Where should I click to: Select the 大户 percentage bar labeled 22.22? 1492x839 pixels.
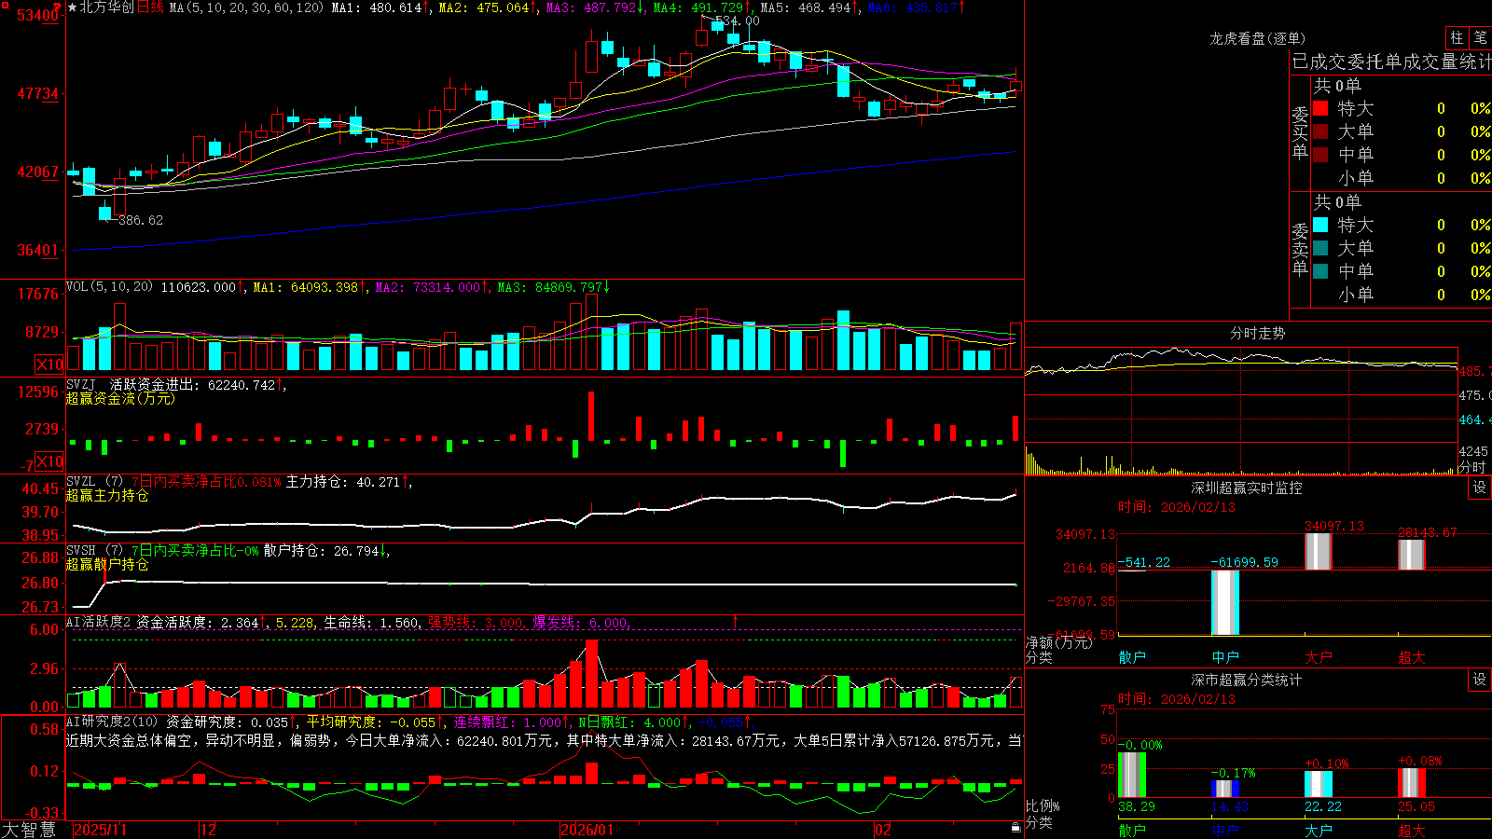point(1319,784)
